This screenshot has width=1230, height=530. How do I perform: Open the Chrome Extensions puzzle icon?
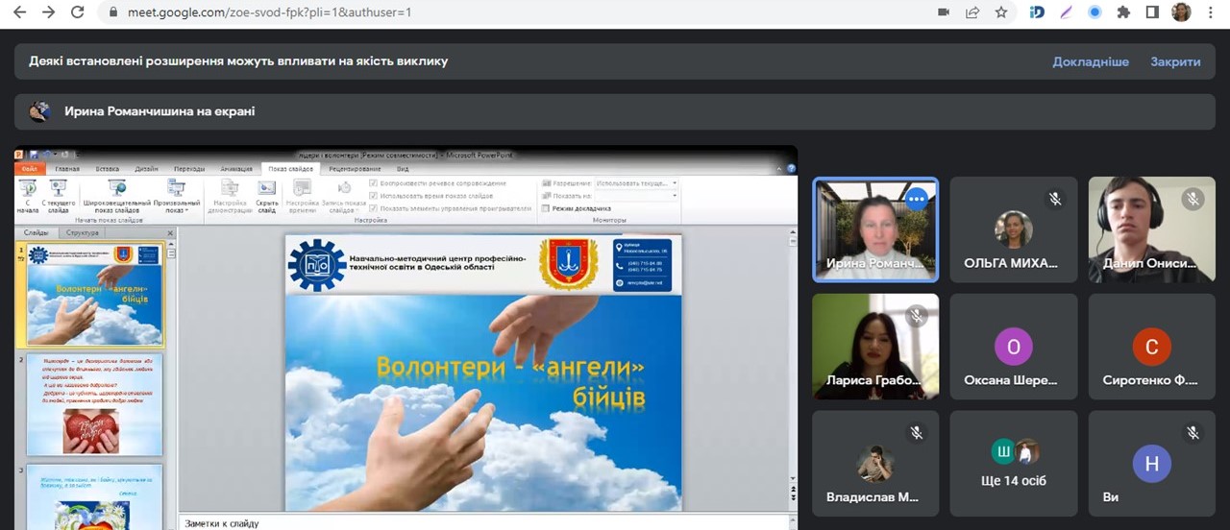[1122, 12]
